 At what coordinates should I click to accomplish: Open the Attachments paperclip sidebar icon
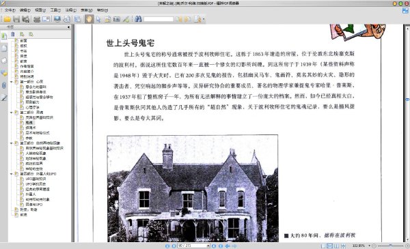4,85
